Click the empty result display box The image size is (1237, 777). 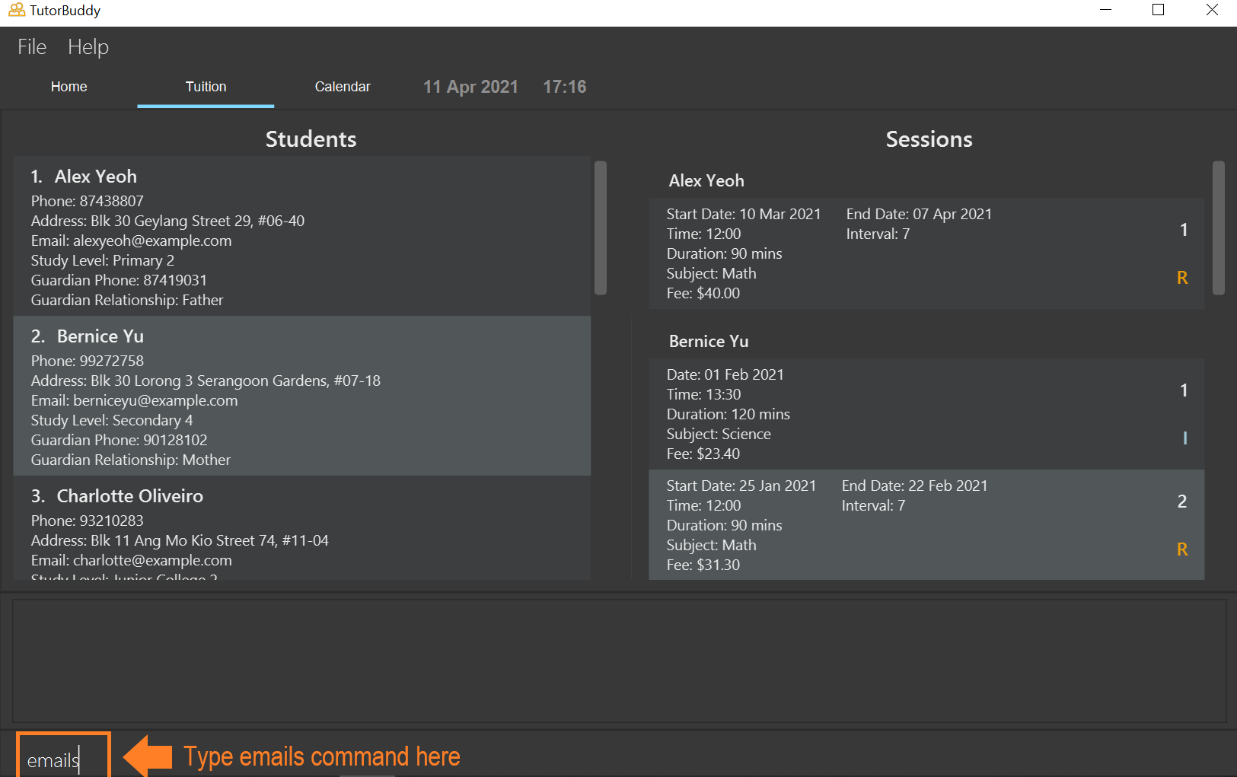[x=620, y=661]
